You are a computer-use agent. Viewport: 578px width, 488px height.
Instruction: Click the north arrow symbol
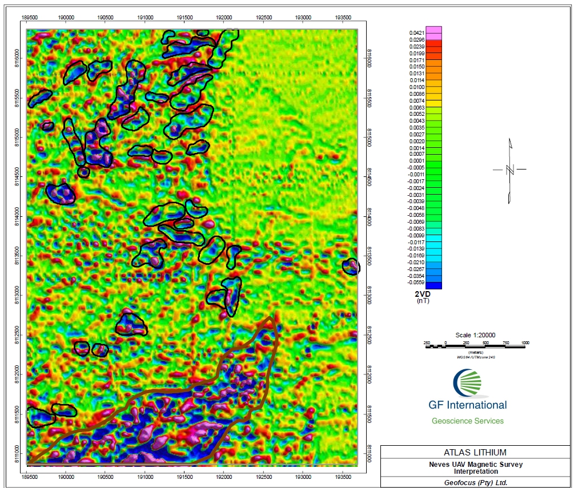(509, 170)
